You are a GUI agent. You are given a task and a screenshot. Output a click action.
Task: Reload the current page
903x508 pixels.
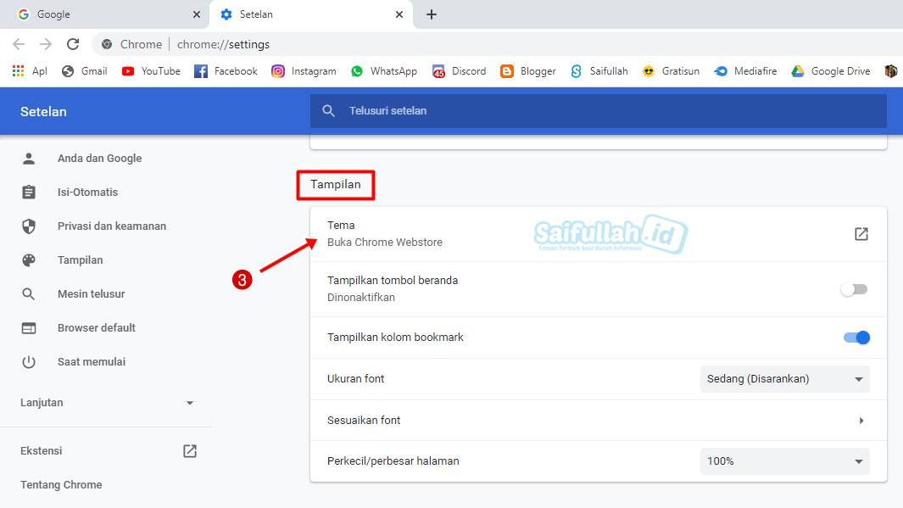[73, 44]
